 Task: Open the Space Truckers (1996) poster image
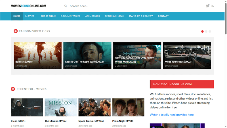pyautogui.click(x=94, y=108)
